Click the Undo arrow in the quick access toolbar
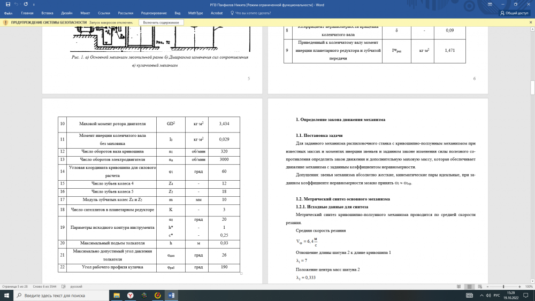 click(x=16, y=4)
